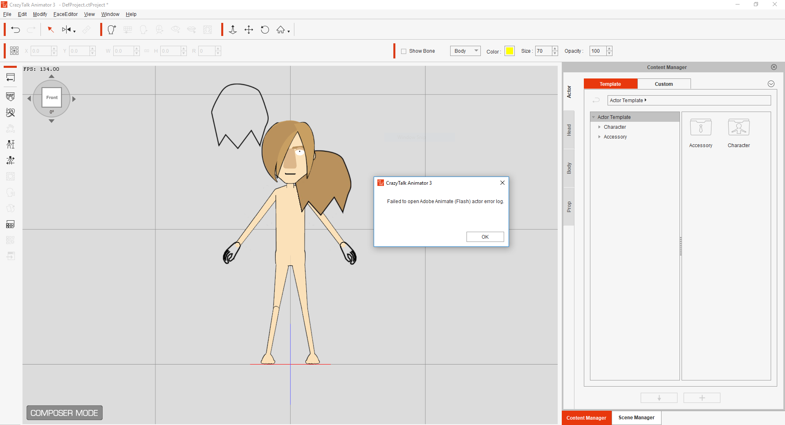Click the camera zoom move tool
The image size is (785, 425).
pos(233,29)
